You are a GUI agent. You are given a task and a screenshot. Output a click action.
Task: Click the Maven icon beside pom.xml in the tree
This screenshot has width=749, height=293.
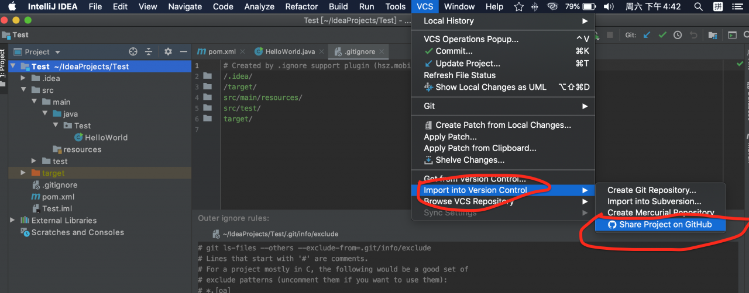coord(36,197)
